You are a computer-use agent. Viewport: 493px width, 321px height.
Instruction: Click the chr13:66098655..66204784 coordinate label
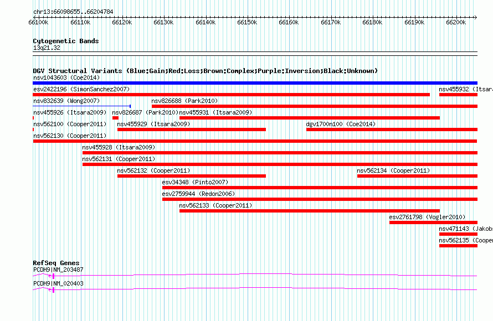pyautogui.click(x=73, y=12)
